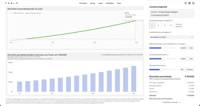Click the Tesla logo
The width and height of the screenshot is (200, 106).
[x=11, y=3]
